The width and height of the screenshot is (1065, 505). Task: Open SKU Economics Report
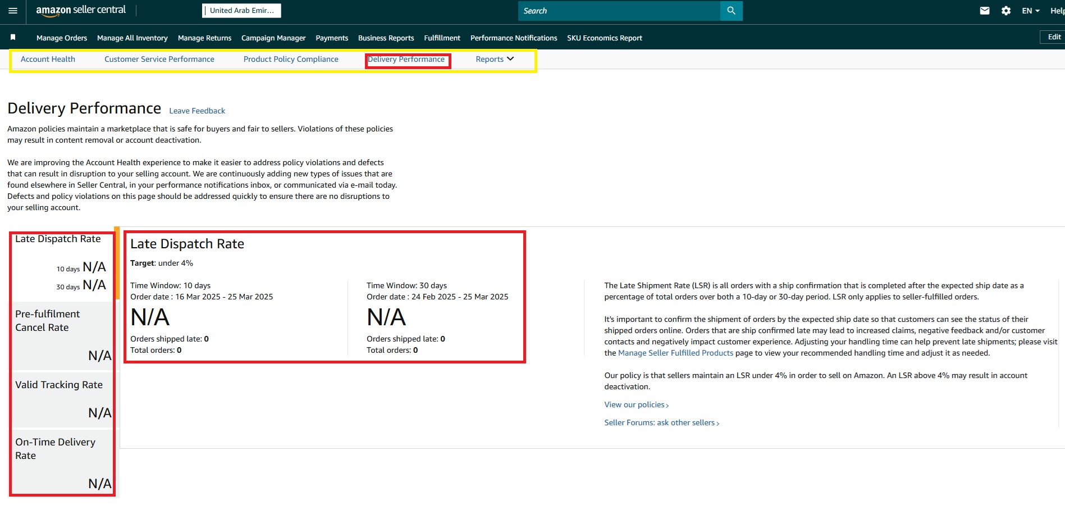click(605, 38)
